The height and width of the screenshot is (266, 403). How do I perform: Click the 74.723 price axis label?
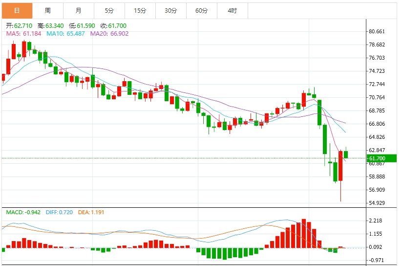(377, 71)
